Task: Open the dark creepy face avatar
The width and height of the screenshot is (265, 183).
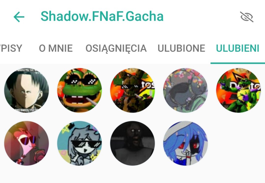Action: pos(132,143)
